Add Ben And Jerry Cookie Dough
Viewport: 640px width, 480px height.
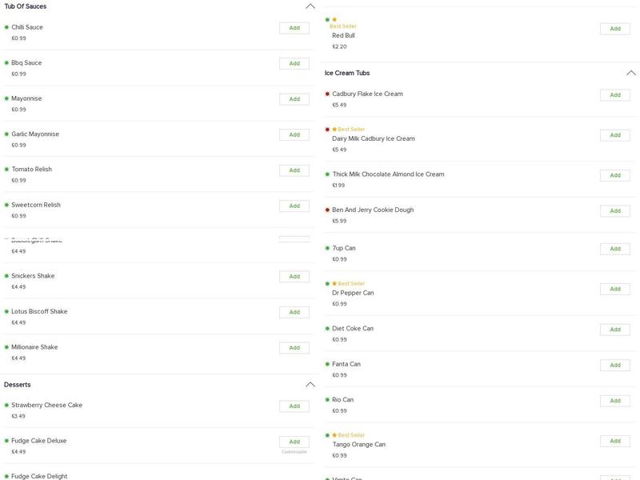pyautogui.click(x=614, y=211)
